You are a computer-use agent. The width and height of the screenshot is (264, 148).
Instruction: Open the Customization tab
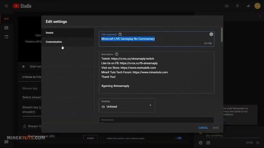click(x=68, y=42)
